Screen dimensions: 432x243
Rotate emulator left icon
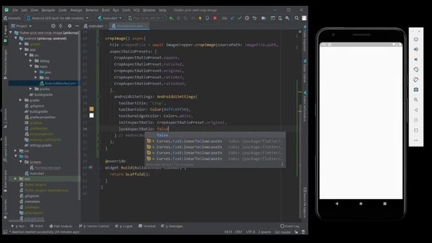click(416, 70)
